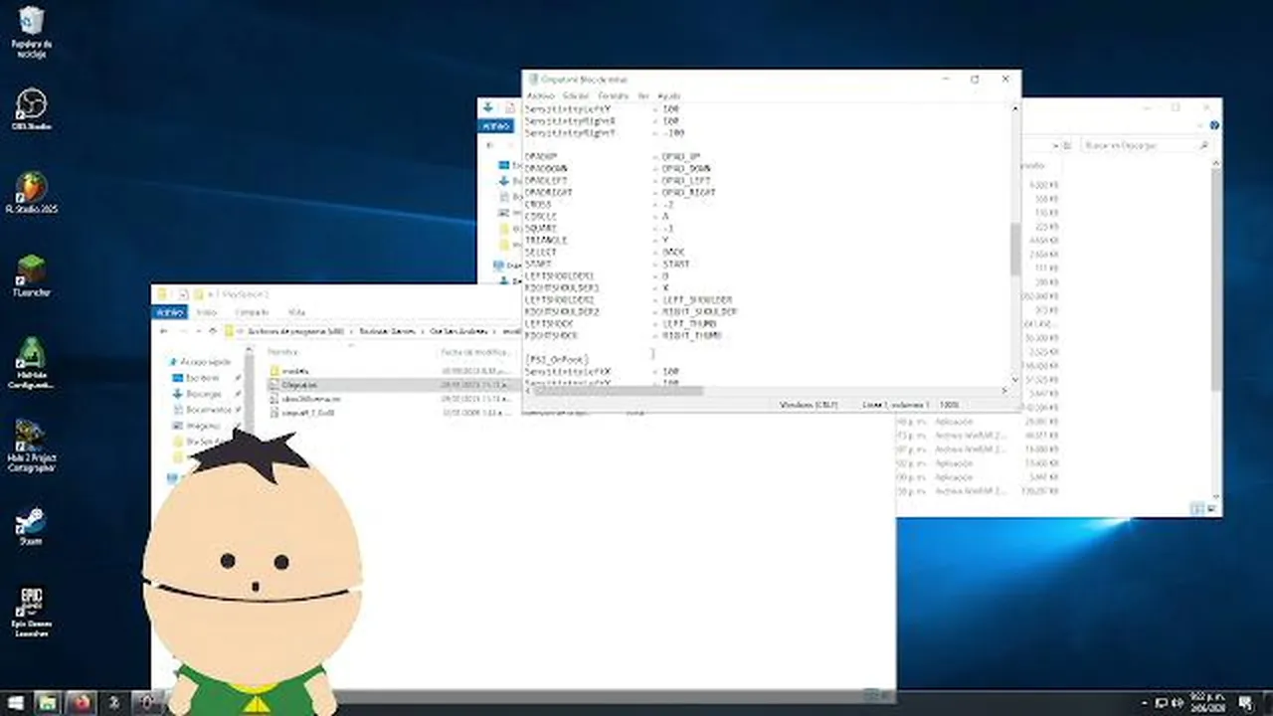This screenshot has width=1273, height=716.
Task: Go up one folder in front Explorer
Action: coord(214,331)
